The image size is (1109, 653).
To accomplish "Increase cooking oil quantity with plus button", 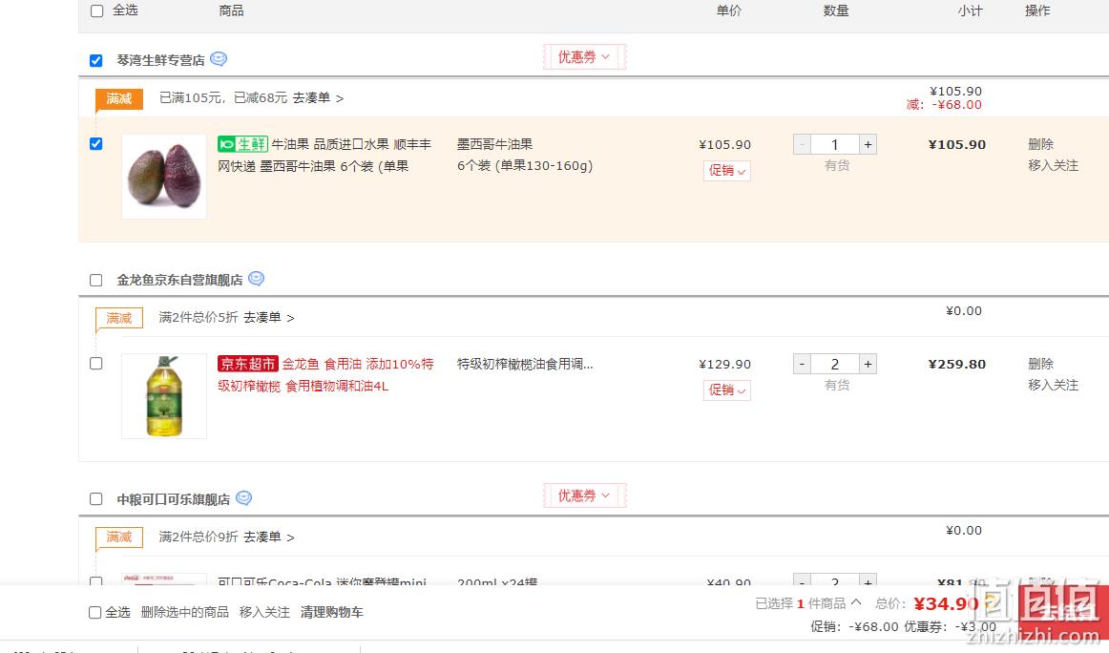I will [868, 364].
